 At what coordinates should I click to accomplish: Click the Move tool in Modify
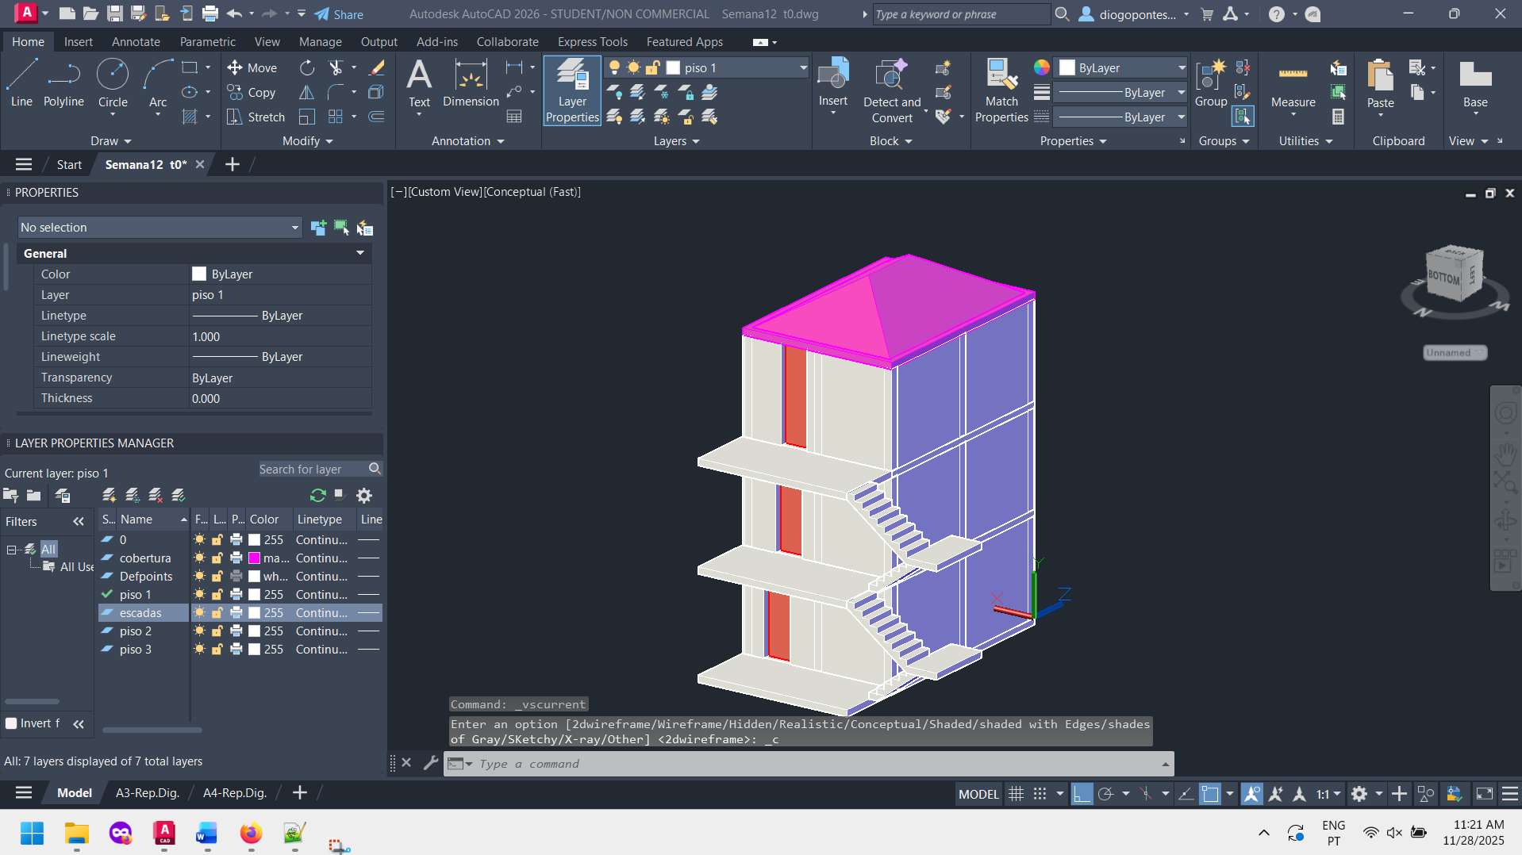pyautogui.click(x=252, y=68)
